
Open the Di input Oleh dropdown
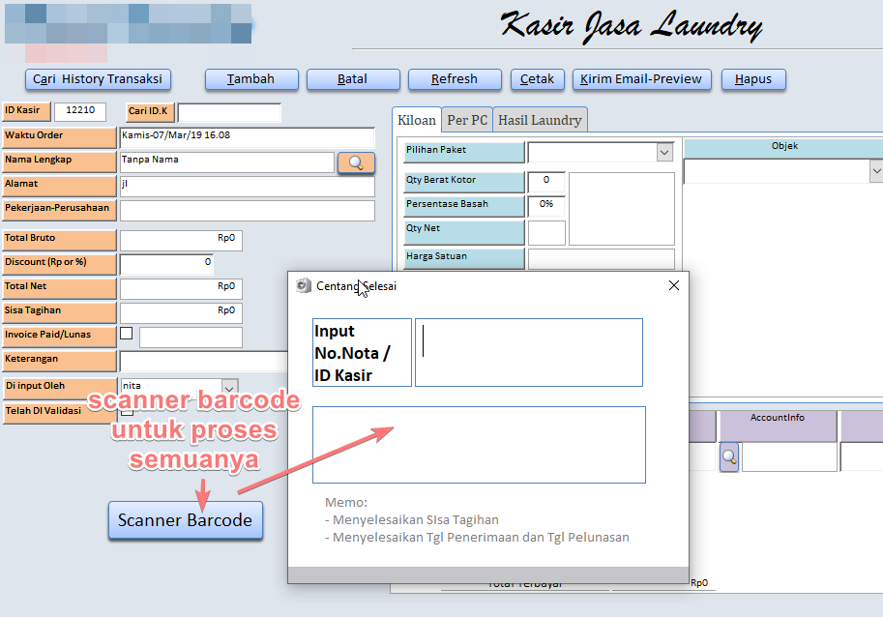229,386
